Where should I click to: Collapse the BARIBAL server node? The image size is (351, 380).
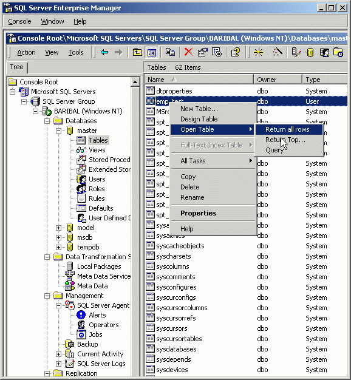point(36,111)
